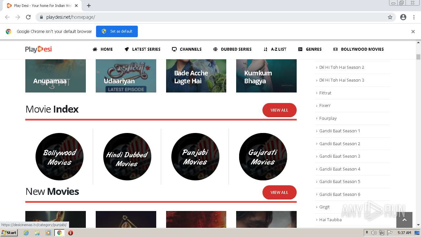This screenshot has height=237, width=421.
Task: Click VIEW ALL beside Movie Index
Action: [279, 110]
